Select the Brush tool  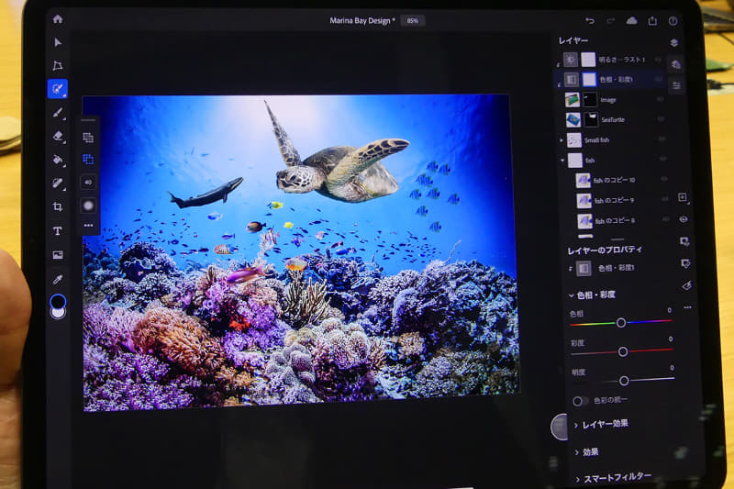pyautogui.click(x=58, y=113)
